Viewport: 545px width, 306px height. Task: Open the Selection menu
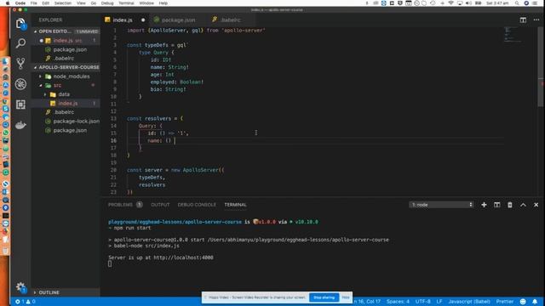63,3
